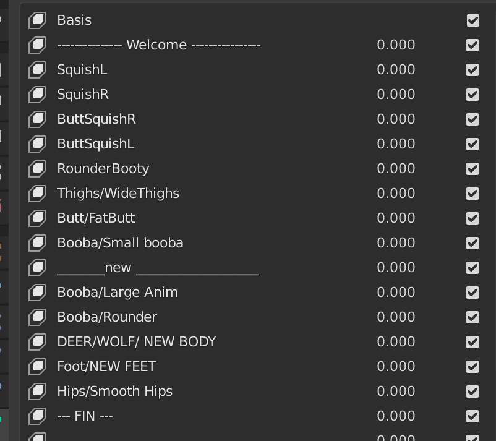Select the Booba/Small booba shape key
496x441 pixels.
point(121,243)
